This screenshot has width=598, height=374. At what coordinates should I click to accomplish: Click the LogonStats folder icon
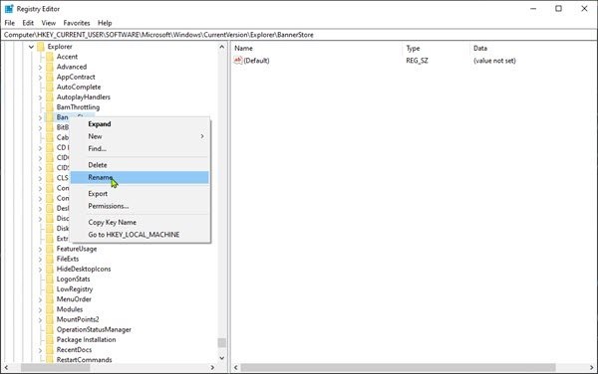click(x=50, y=279)
